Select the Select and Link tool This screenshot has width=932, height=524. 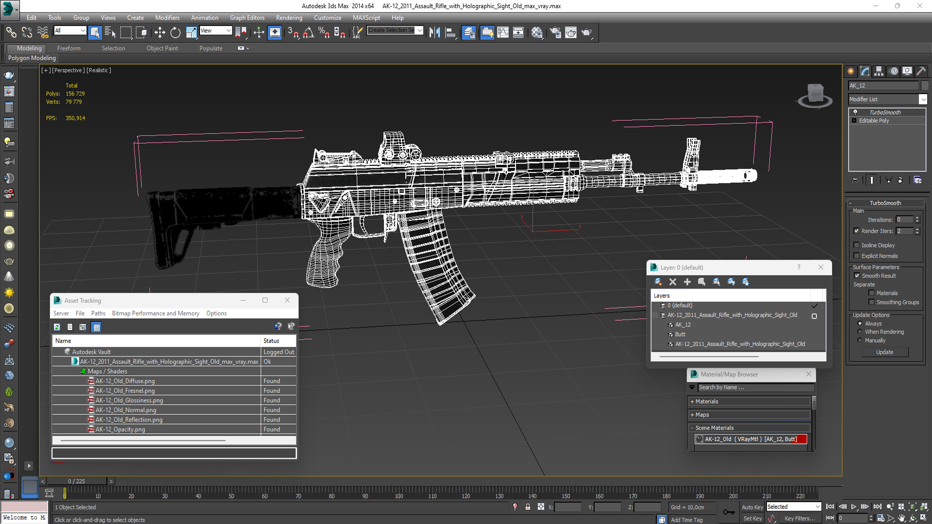click(x=11, y=33)
